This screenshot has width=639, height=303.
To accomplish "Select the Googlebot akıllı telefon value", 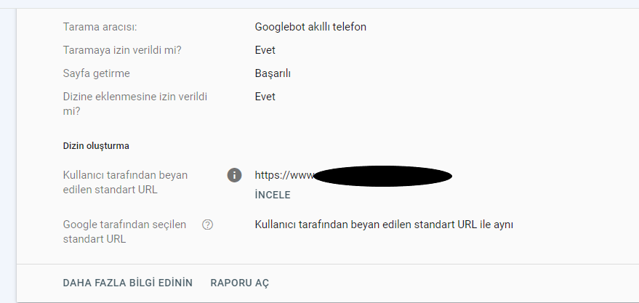I will pos(310,27).
